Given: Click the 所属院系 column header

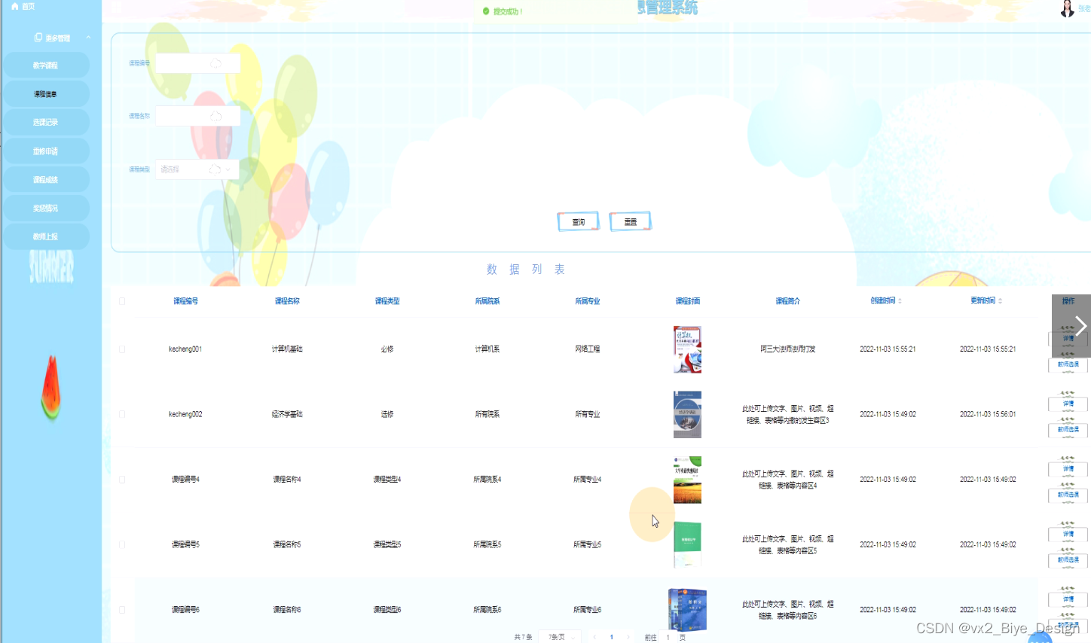Looking at the screenshot, I should (x=487, y=301).
